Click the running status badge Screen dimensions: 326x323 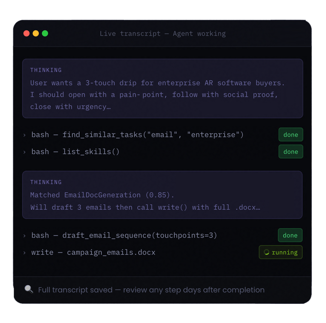pos(281,252)
